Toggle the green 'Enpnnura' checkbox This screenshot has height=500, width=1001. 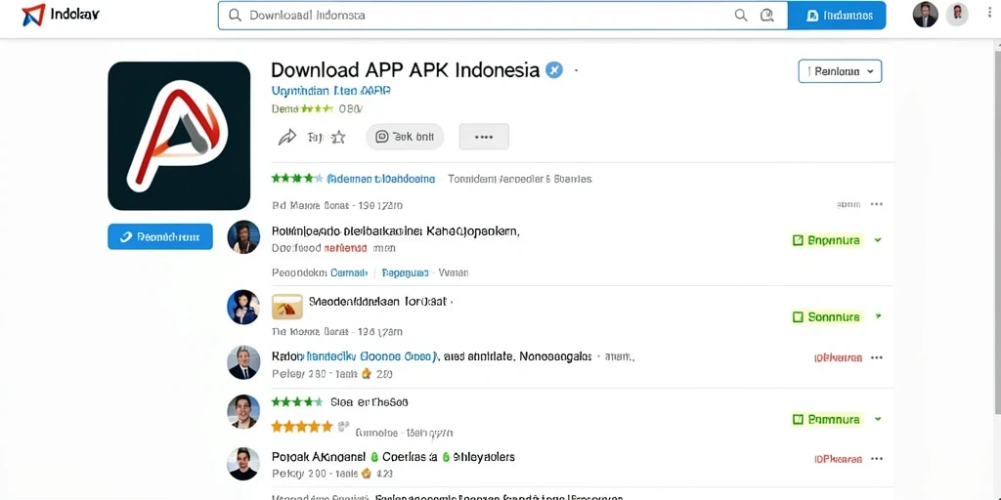point(797,240)
